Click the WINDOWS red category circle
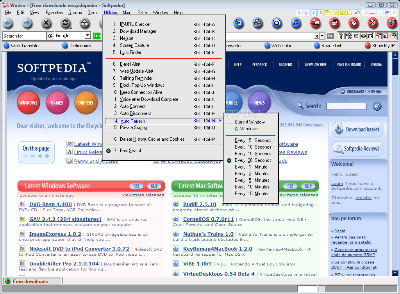This screenshot has height=294, width=400. [x=28, y=103]
